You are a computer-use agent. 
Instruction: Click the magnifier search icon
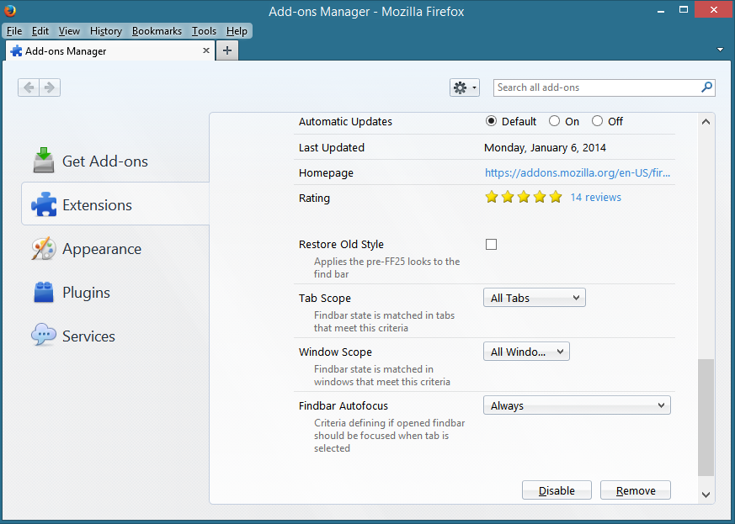coord(706,87)
